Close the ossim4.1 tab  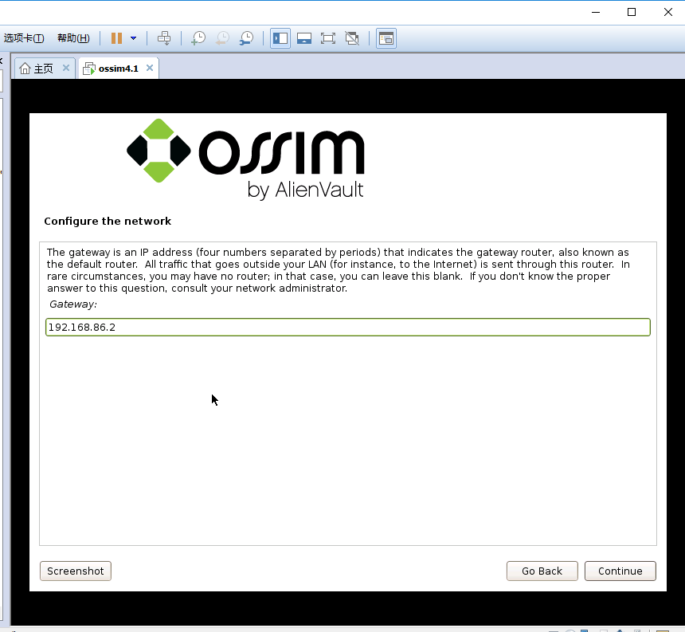[x=150, y=68]
